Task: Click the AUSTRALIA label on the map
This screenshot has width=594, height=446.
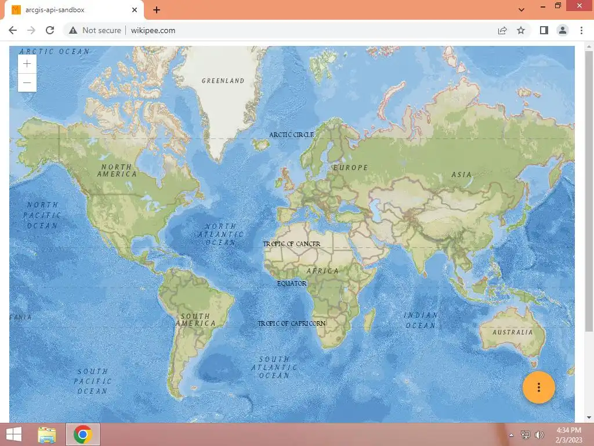Action: 513,332
